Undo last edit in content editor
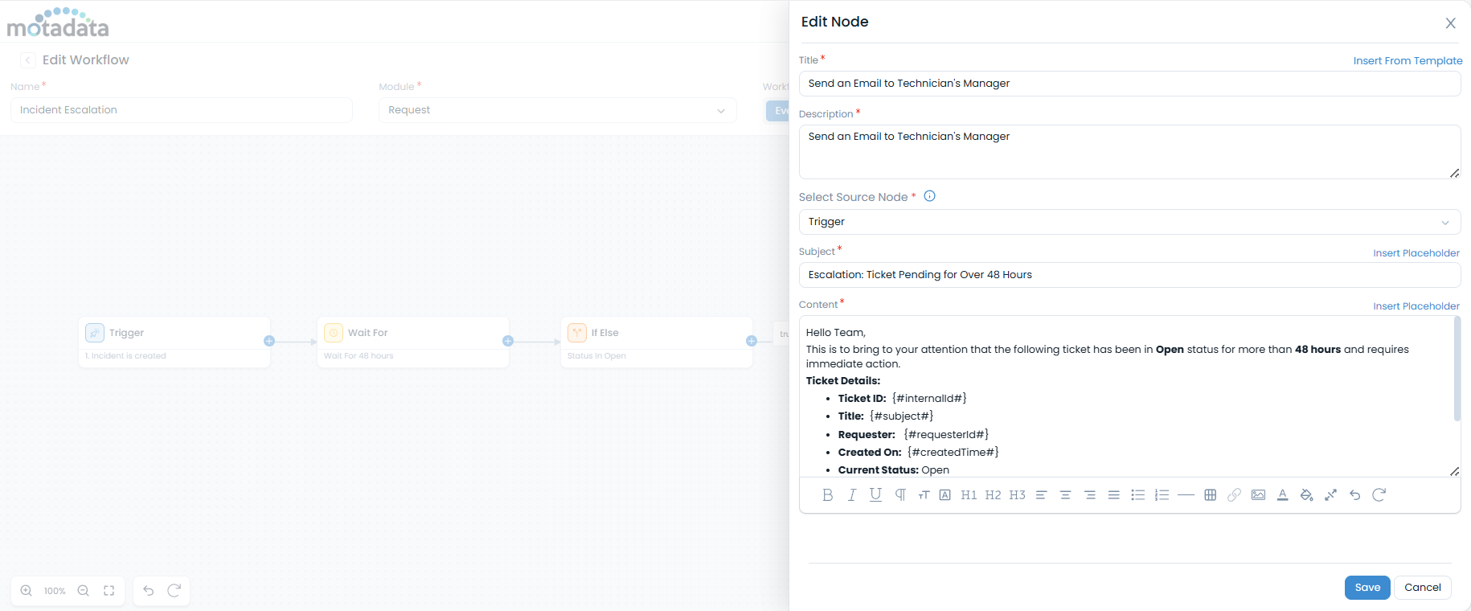The height and width of the screenshot is (611, 1471). click(x=1355, y=495)
